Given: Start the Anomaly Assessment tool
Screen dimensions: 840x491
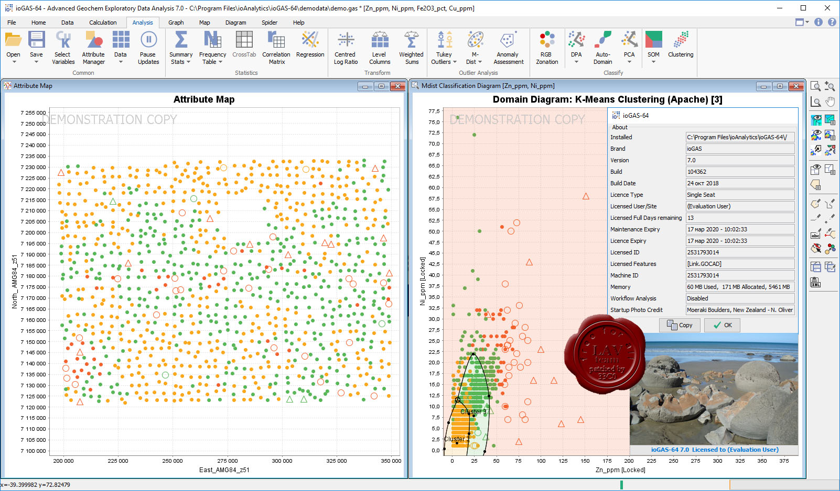Looking at the screenshot, I should click(x=508, y=48).
